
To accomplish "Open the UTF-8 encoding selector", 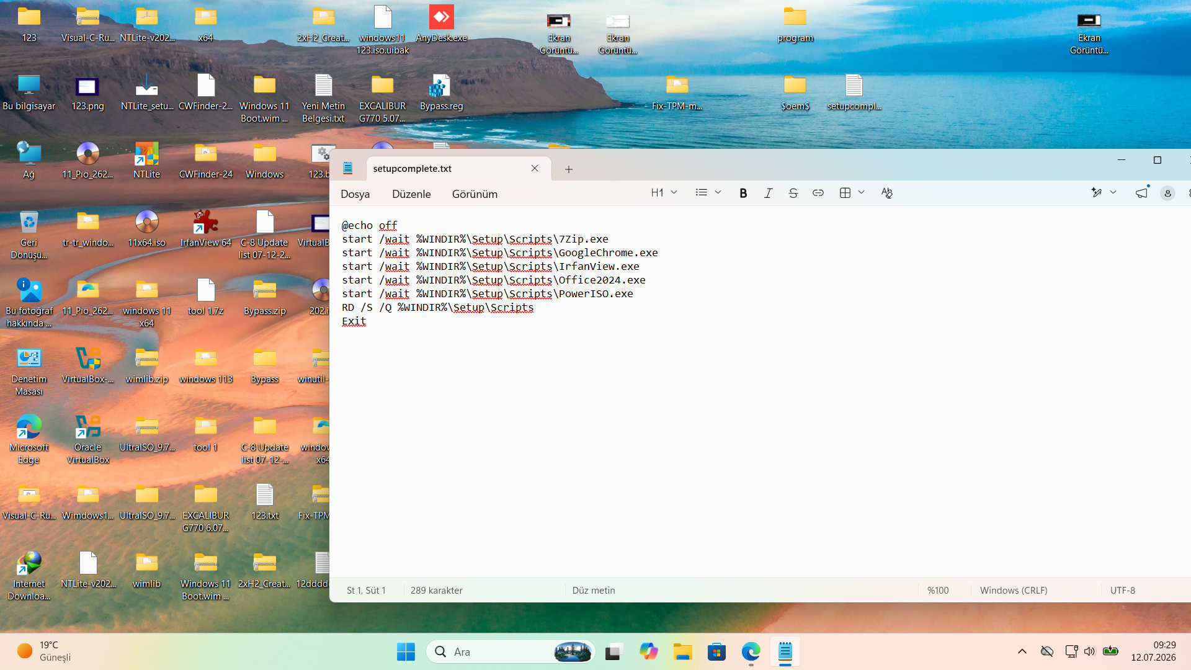I will pos(1122,590).
